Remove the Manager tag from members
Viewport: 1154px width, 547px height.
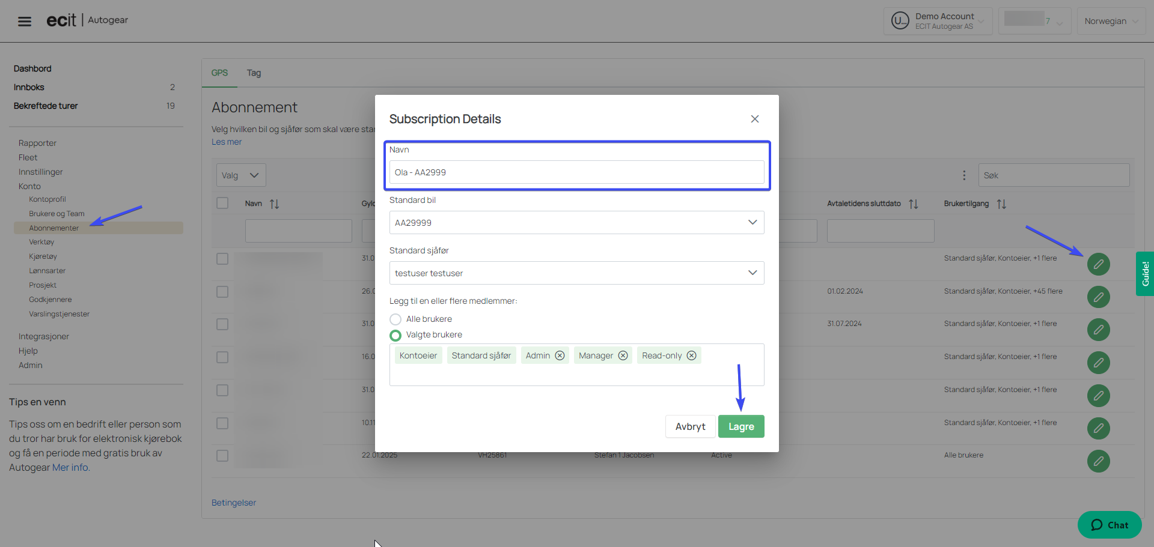pos(623,355)
